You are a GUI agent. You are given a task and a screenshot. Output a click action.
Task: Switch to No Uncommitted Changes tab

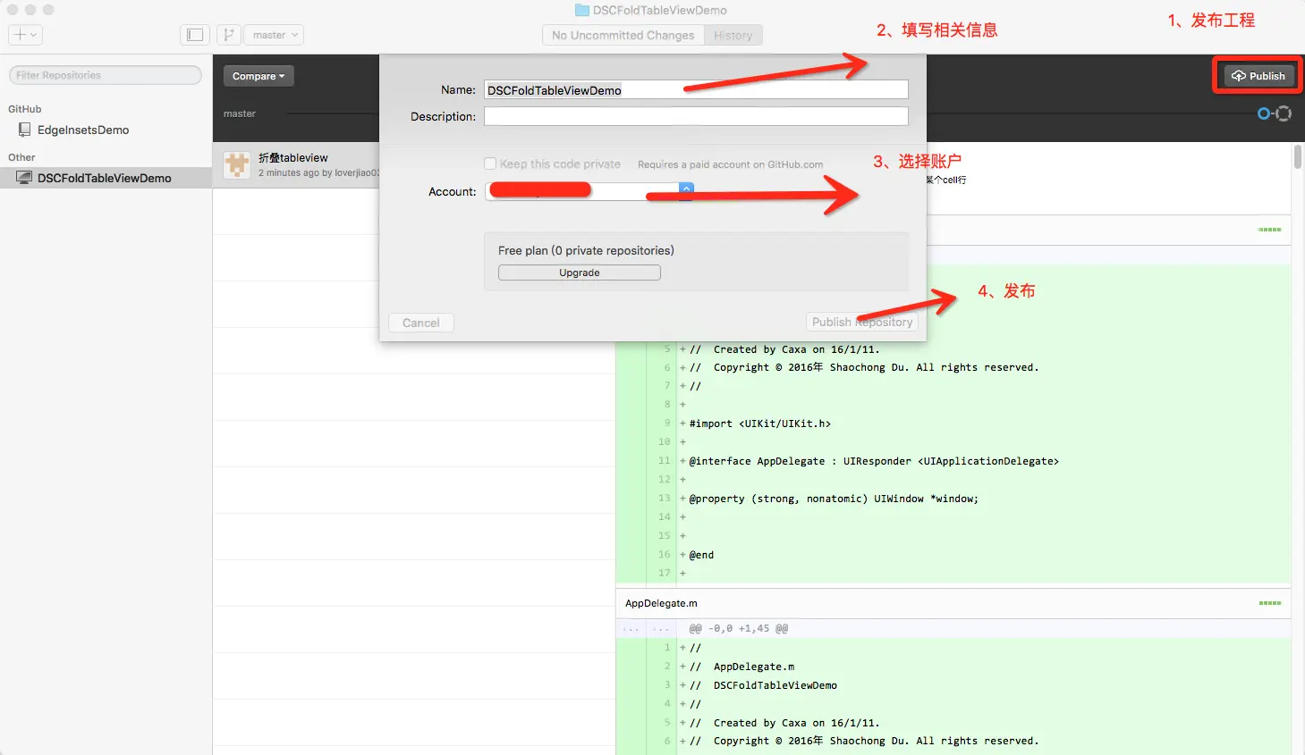(x=623, y=36)
